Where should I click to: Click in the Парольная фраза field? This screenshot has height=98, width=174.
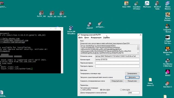117,63
